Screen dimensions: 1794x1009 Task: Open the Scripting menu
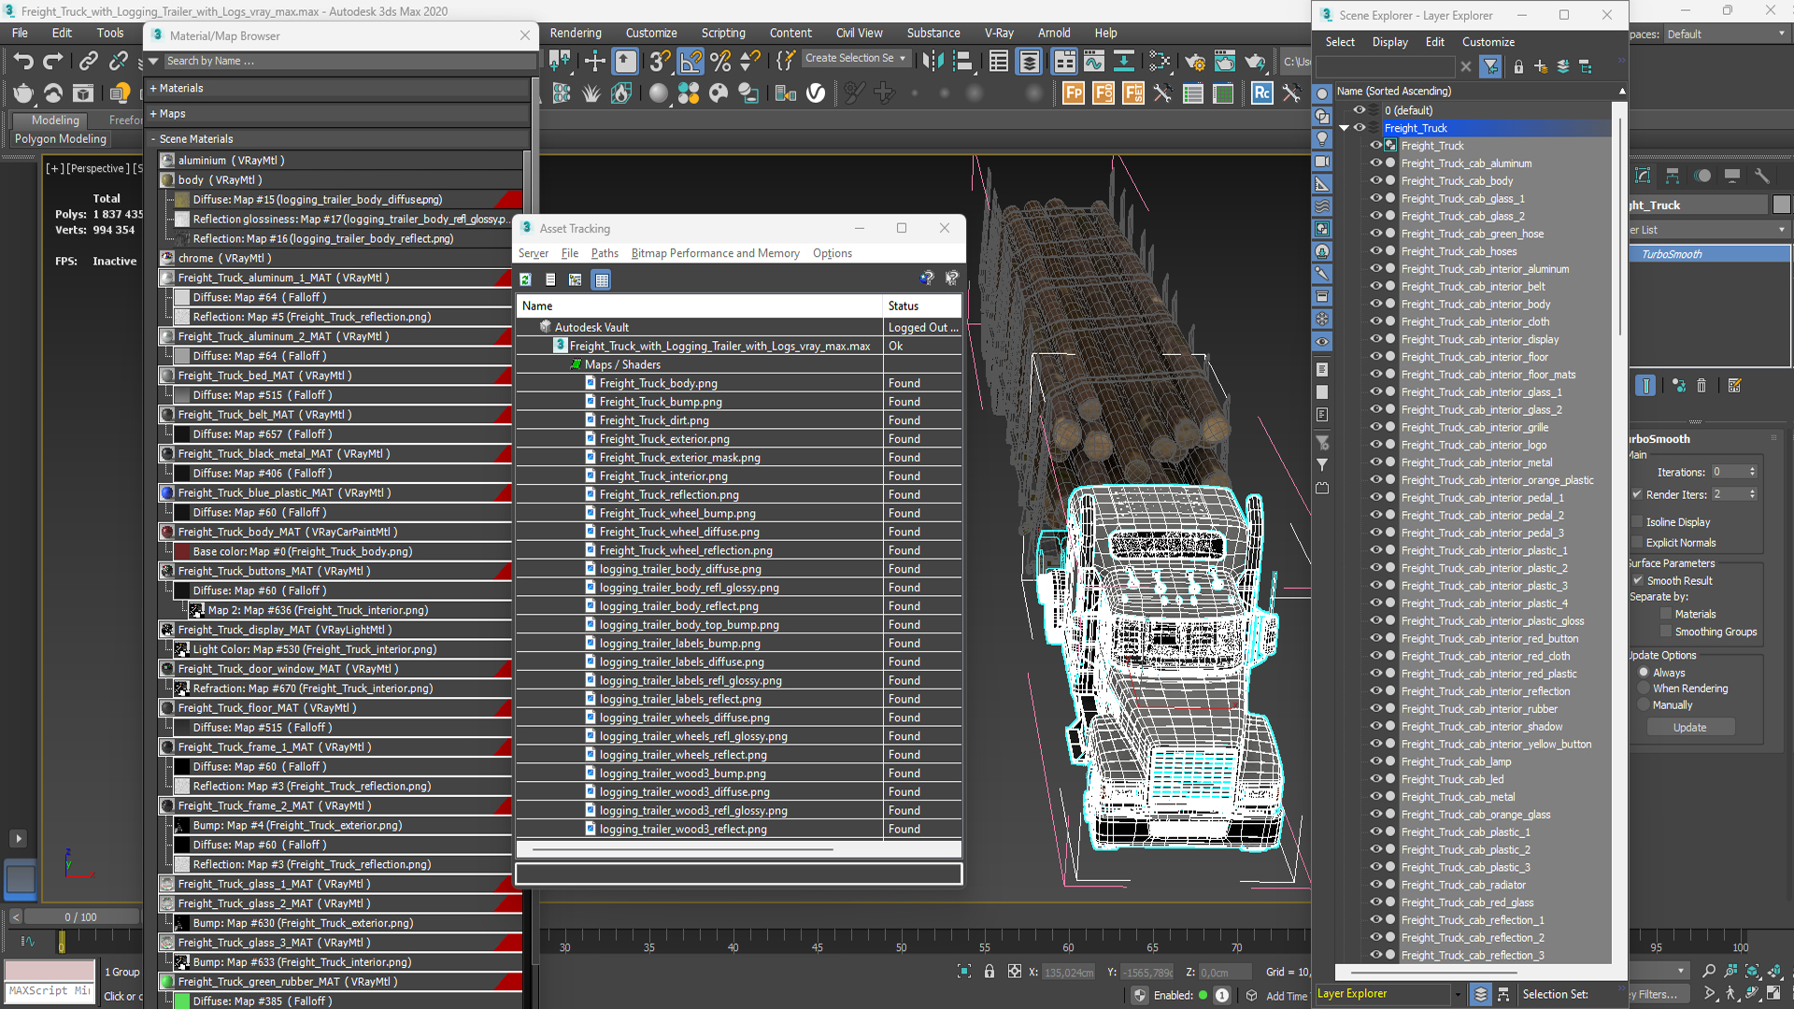[x=723, y=33]
